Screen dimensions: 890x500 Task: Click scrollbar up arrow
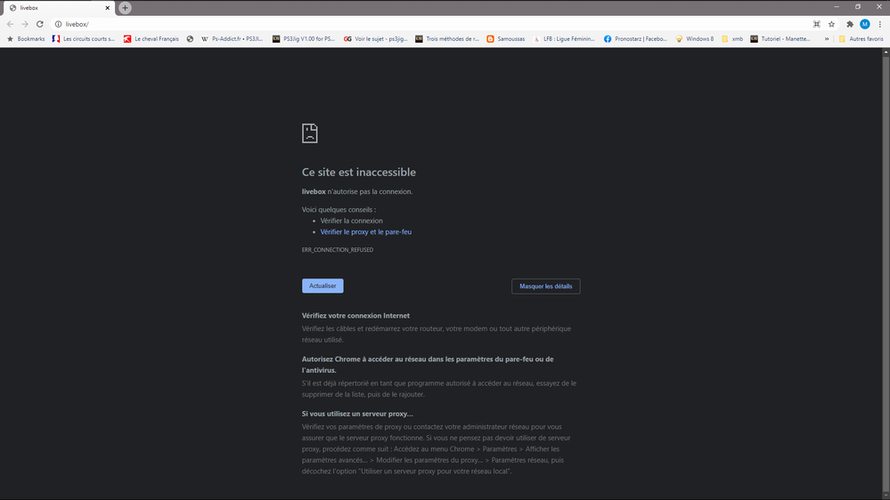click(x=886, y=52)
